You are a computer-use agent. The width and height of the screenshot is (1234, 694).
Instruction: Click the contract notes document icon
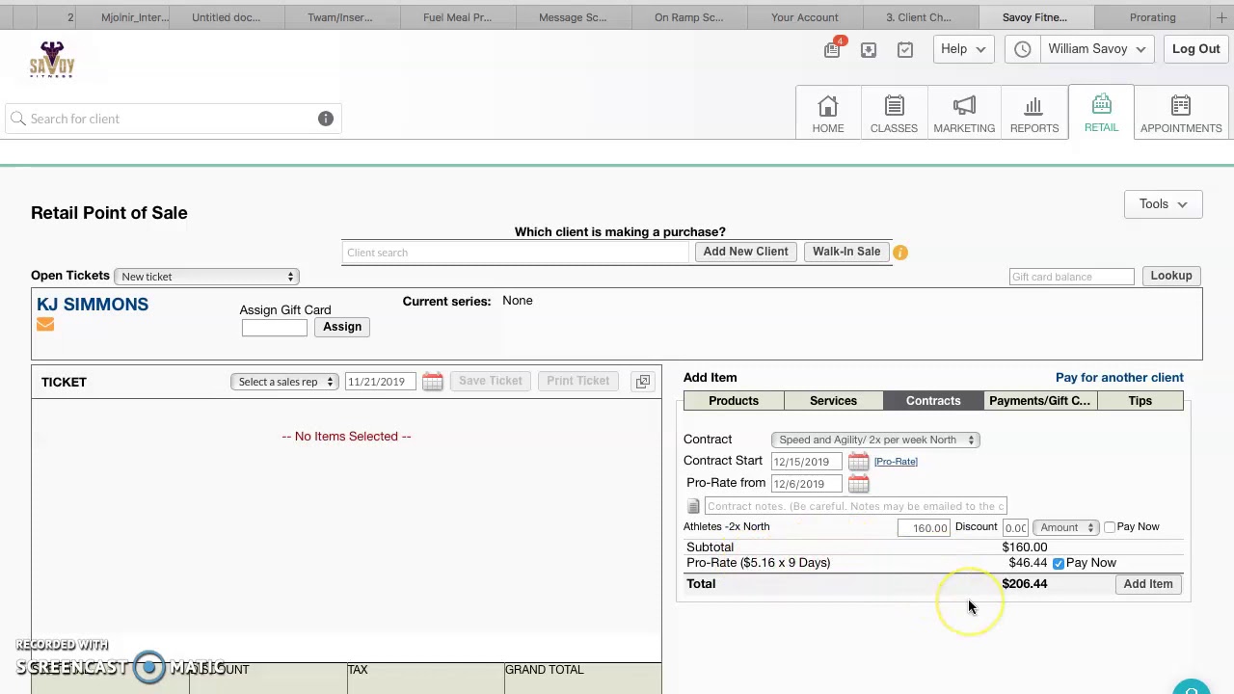(x=693, y=506)
